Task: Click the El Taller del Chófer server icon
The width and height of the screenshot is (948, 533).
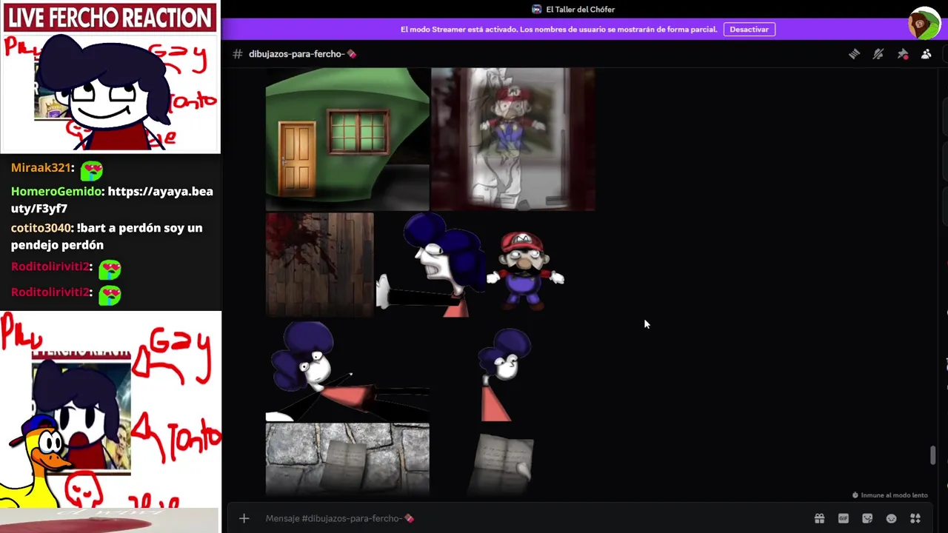Action: (x=536, y=9)
